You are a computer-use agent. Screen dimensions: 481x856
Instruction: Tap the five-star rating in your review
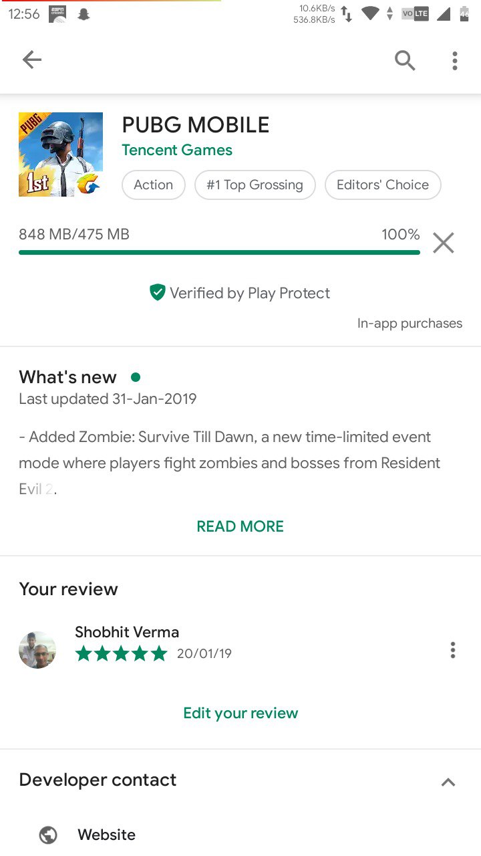point(121,653)
